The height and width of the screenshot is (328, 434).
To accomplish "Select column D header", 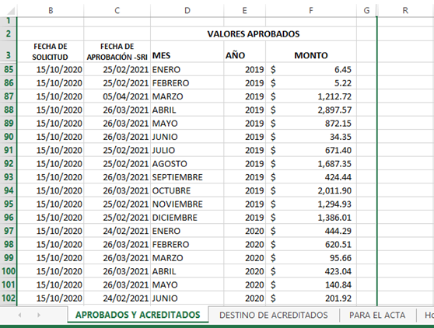I will [x=187, y=11].
